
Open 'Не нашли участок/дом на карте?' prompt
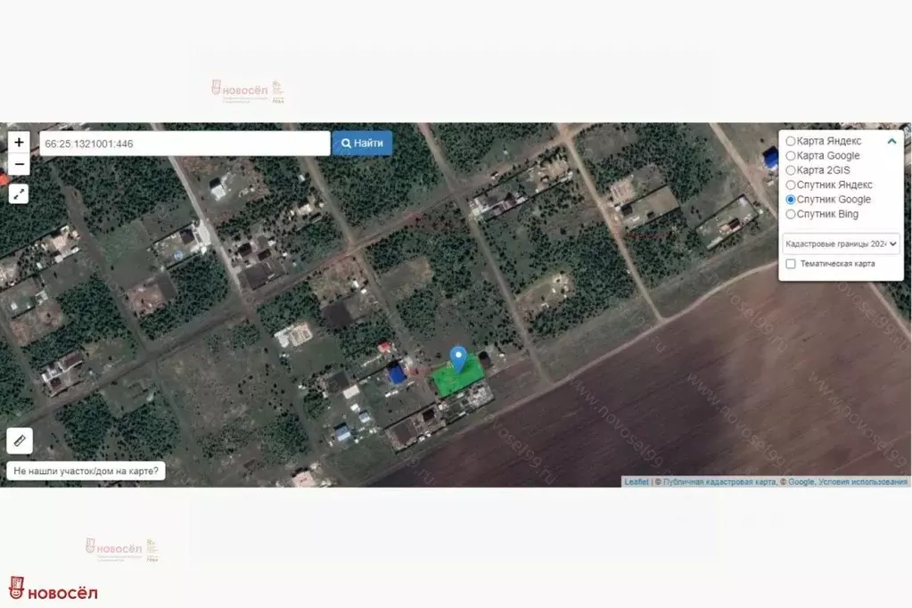(x=86, y=471)
